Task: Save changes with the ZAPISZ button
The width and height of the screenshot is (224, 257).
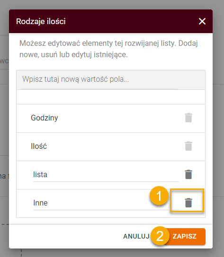Action: (x=185, y=237)
